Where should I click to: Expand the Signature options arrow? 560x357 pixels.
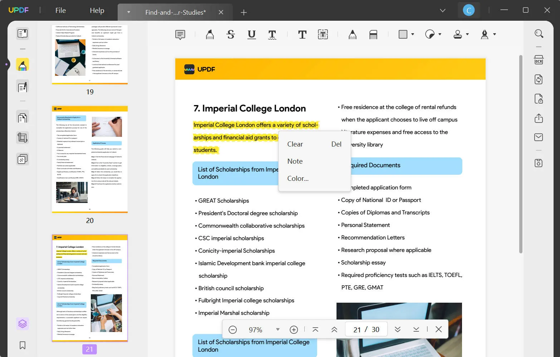(495, 34)
